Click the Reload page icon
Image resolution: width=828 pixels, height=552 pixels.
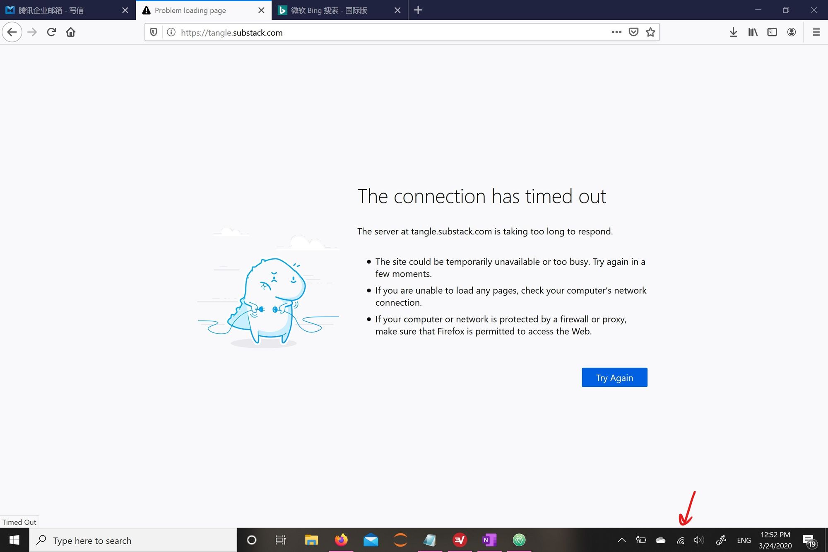[51, 32]
